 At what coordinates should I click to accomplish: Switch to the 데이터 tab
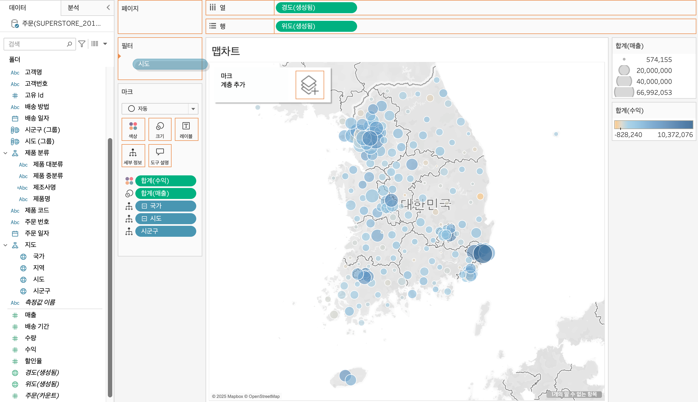click(x=18, y=8)
